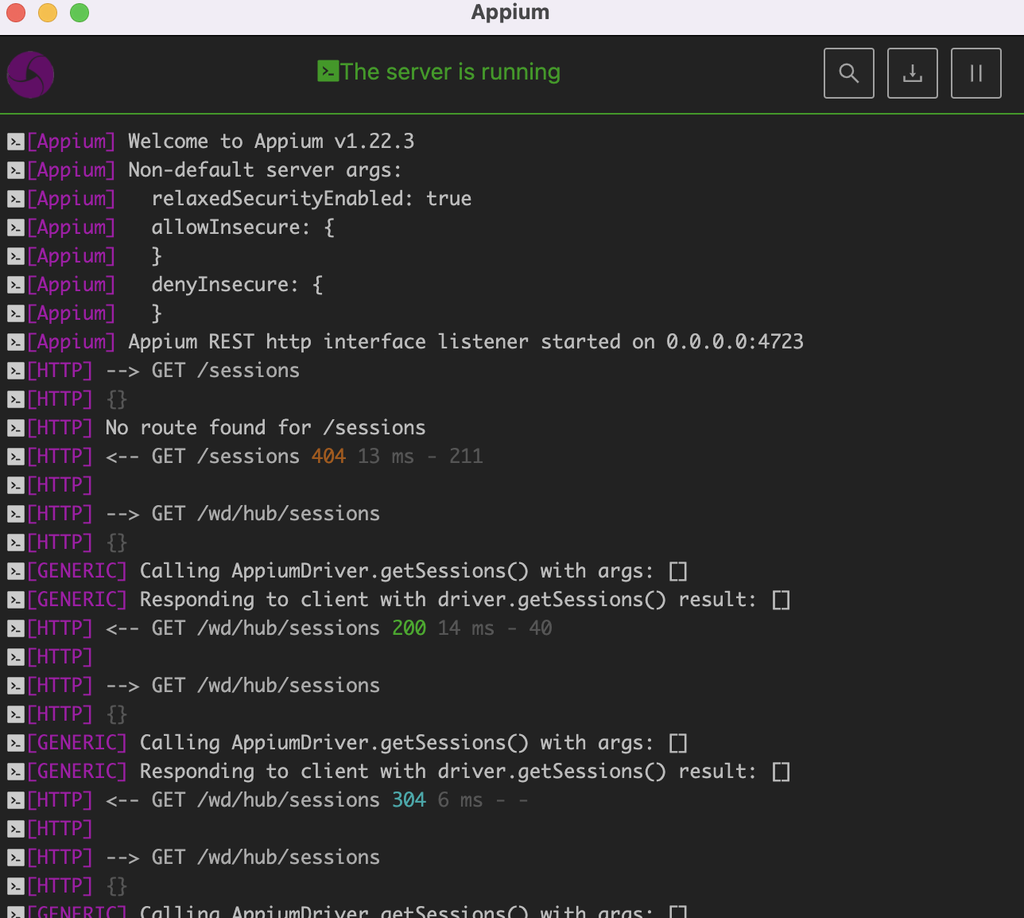Click terminal icon on allowInsecure line
1024x918 pixels.
point(16,228)
